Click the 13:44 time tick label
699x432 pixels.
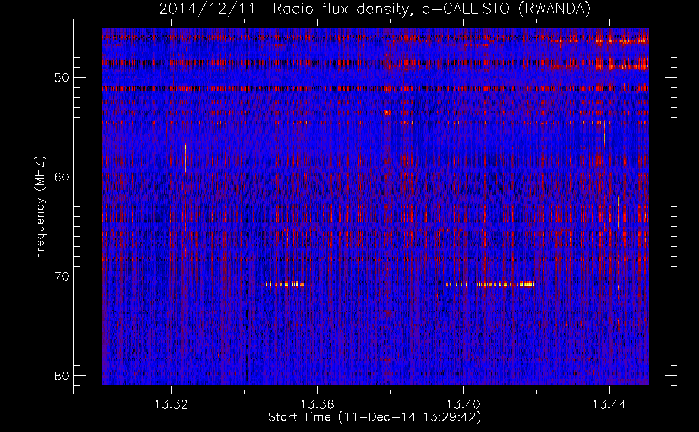610,405
